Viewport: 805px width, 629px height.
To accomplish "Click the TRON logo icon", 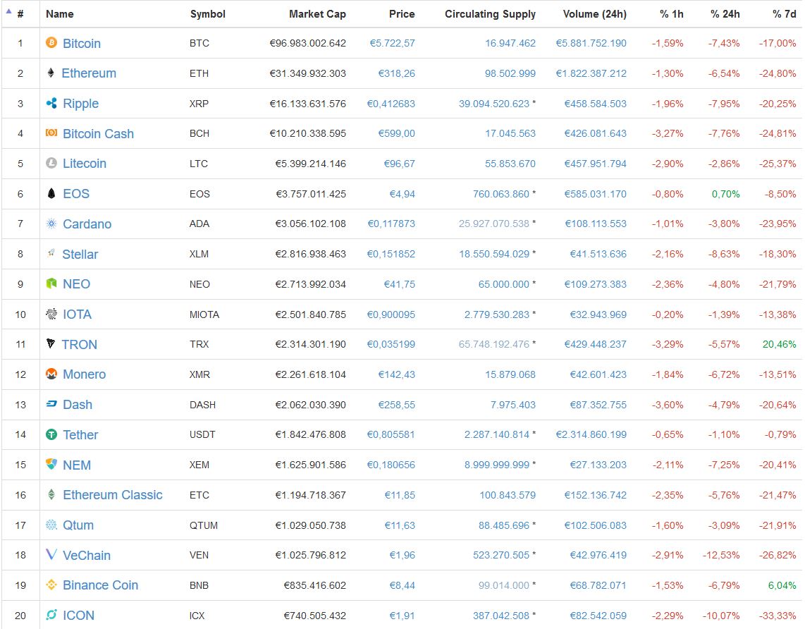I will point(51,343).
